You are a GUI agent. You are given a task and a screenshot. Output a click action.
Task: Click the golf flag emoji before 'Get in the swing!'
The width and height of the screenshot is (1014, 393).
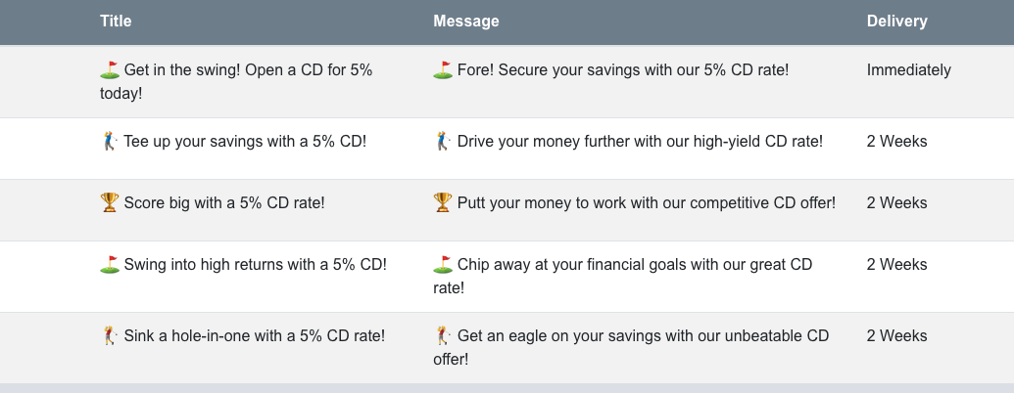110,69
